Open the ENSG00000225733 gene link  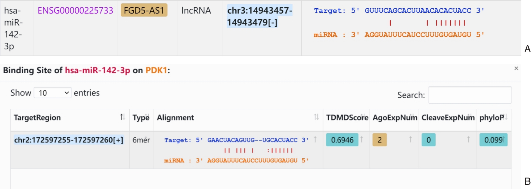[x=75, y=11]
